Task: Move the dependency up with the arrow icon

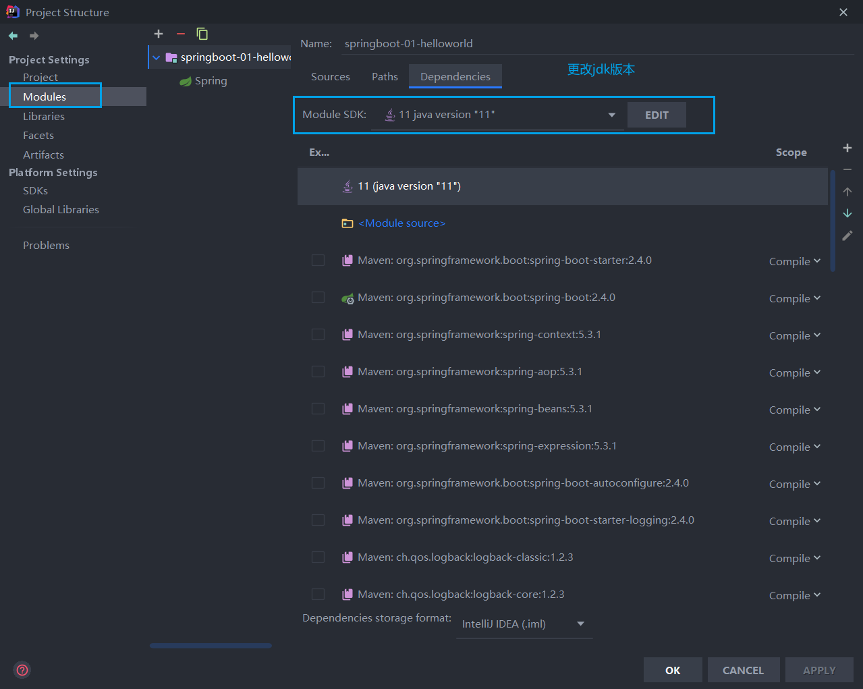Action: coord(847,192)
